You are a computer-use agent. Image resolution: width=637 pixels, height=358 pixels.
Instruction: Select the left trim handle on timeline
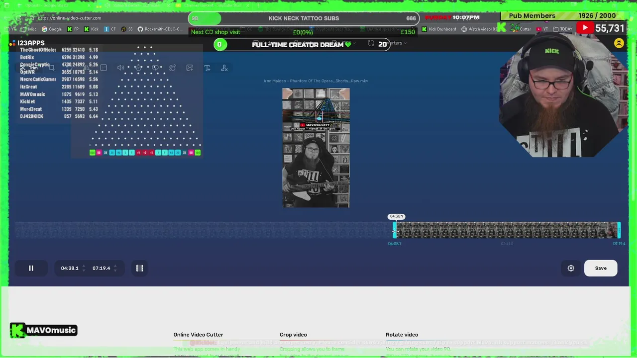pyautogui.click(x=395, y=230)
